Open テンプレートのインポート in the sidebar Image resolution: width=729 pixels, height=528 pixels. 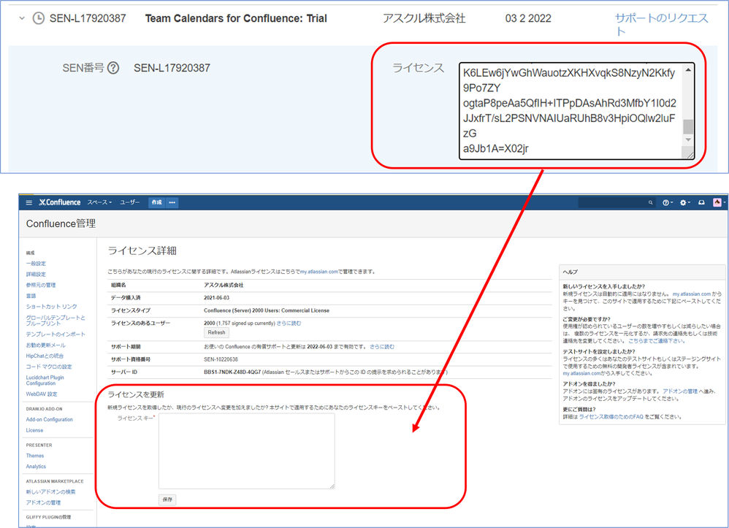tap(56, 334)
